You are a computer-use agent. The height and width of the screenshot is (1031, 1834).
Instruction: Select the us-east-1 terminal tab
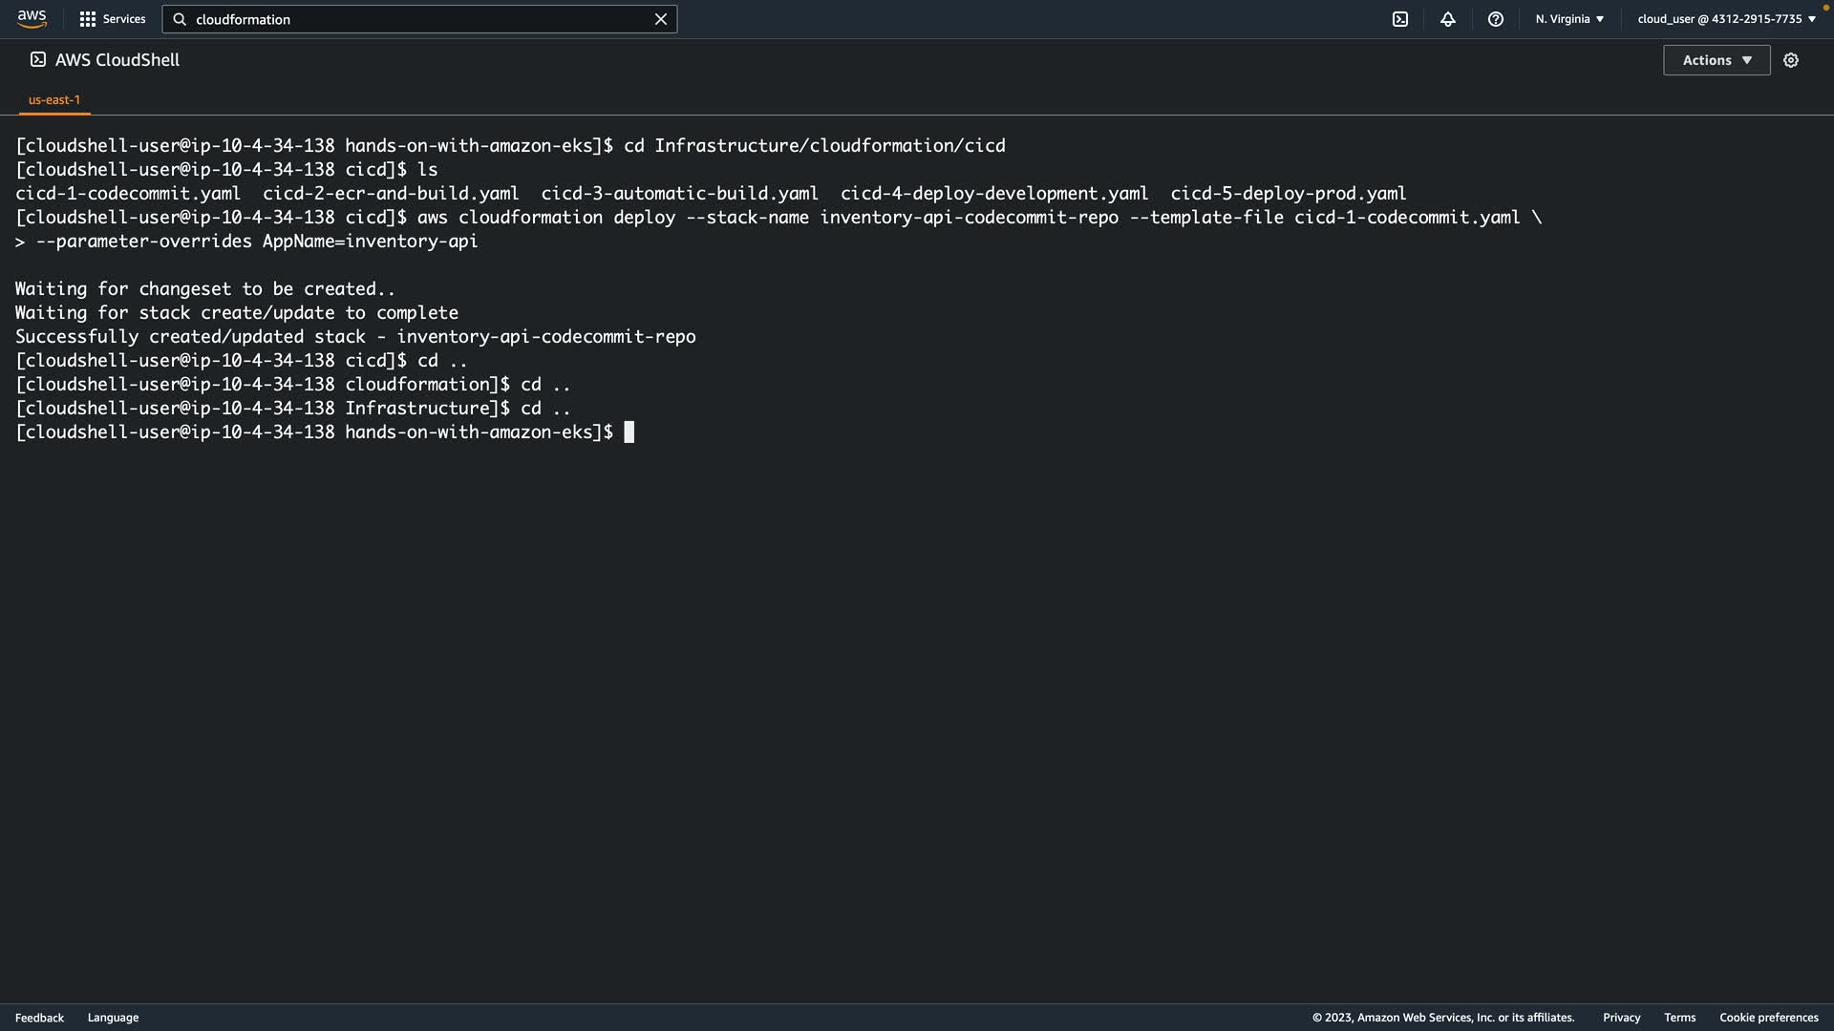coord(54,99)
